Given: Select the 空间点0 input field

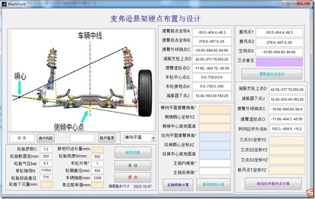Looking at the screenshot, I should point(279,52).
